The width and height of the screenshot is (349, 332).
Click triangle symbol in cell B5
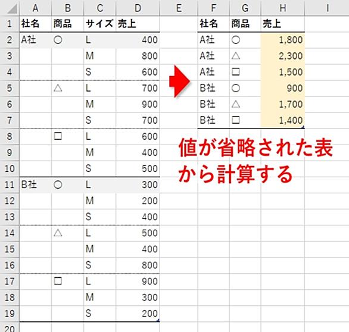click(58, 88)
